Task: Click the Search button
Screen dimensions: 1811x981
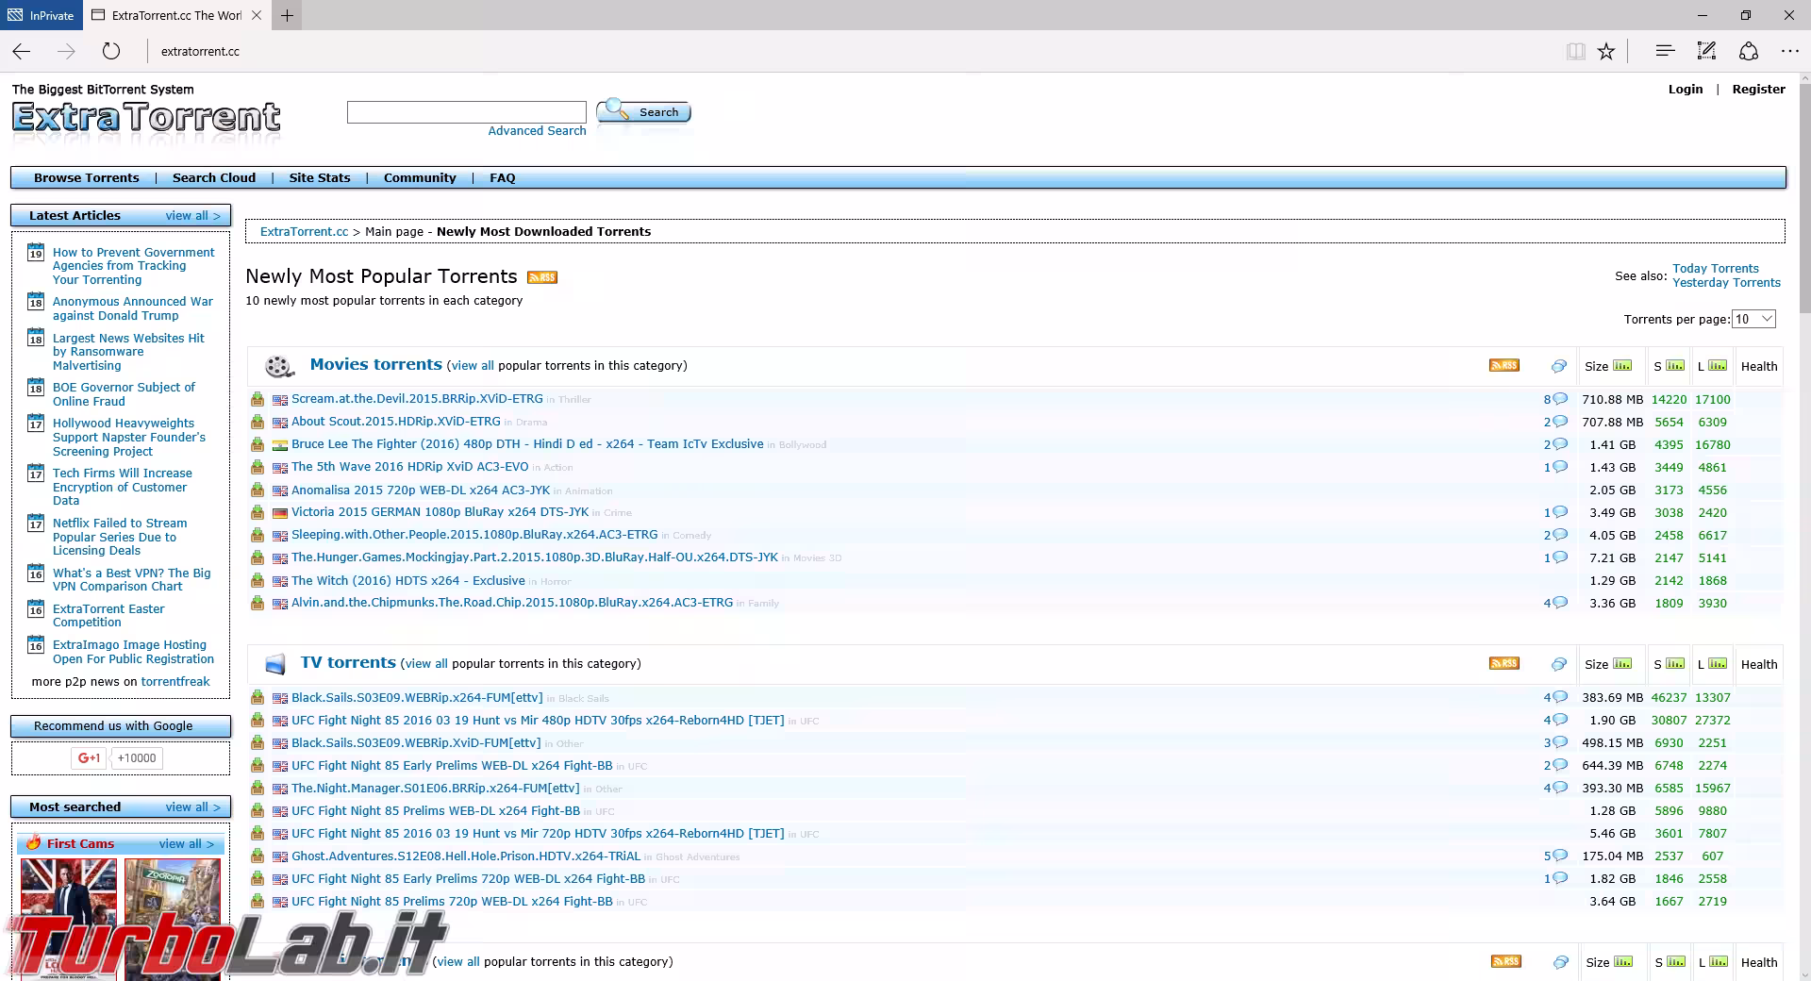Action: [644, 111]
